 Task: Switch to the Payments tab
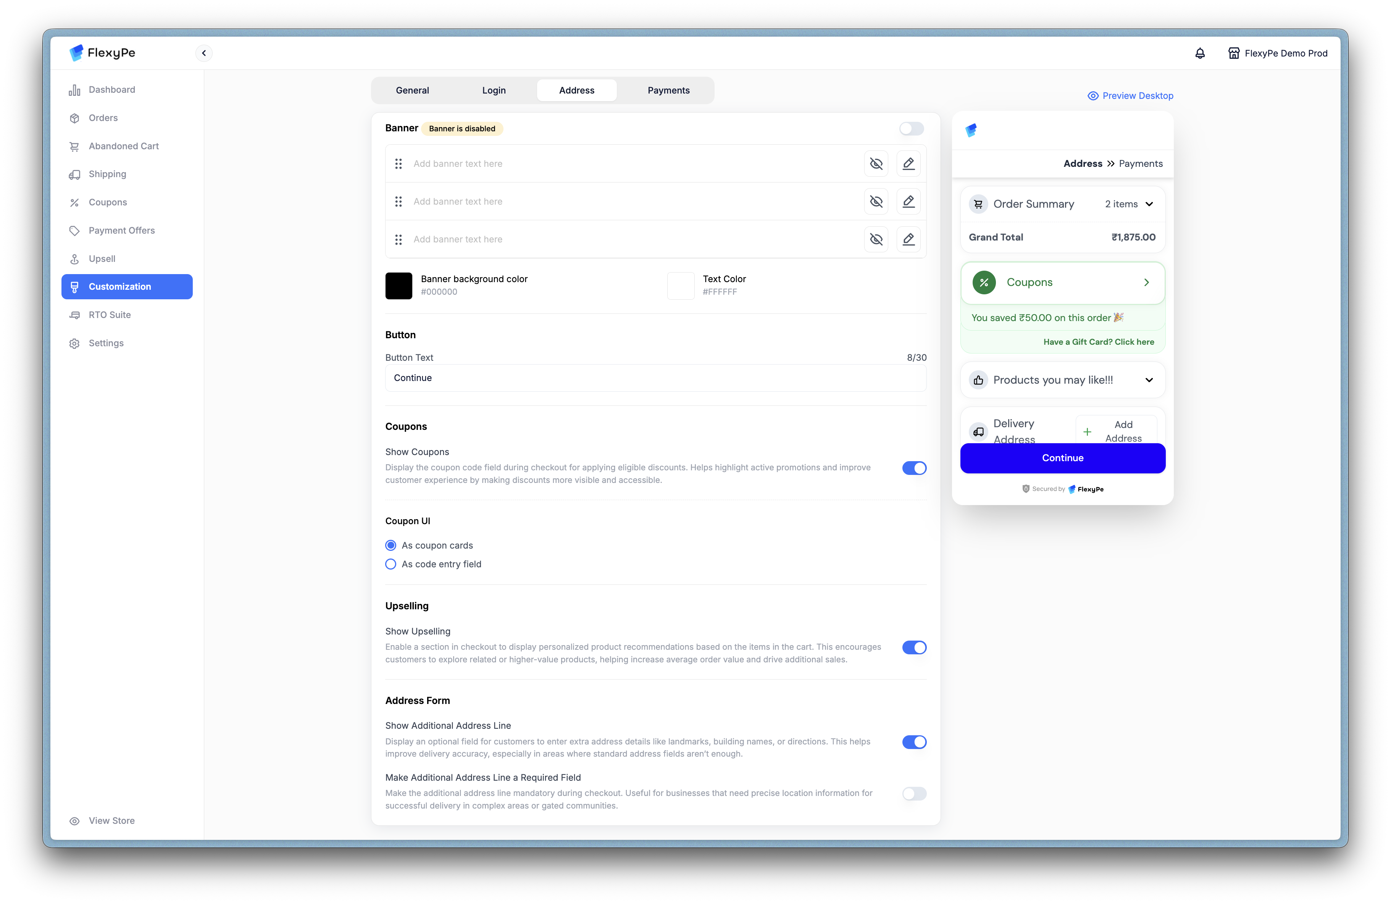click(668, 90)
